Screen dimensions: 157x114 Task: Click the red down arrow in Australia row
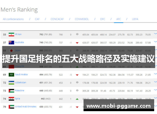pyautogui.click(x=77, y=43)
